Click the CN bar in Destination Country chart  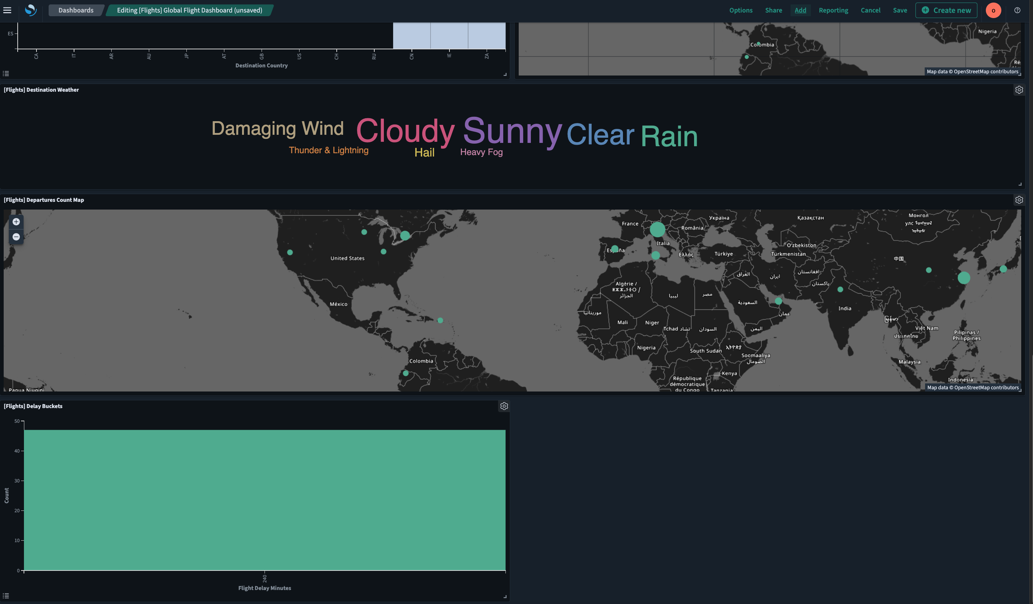coord(412,36)
